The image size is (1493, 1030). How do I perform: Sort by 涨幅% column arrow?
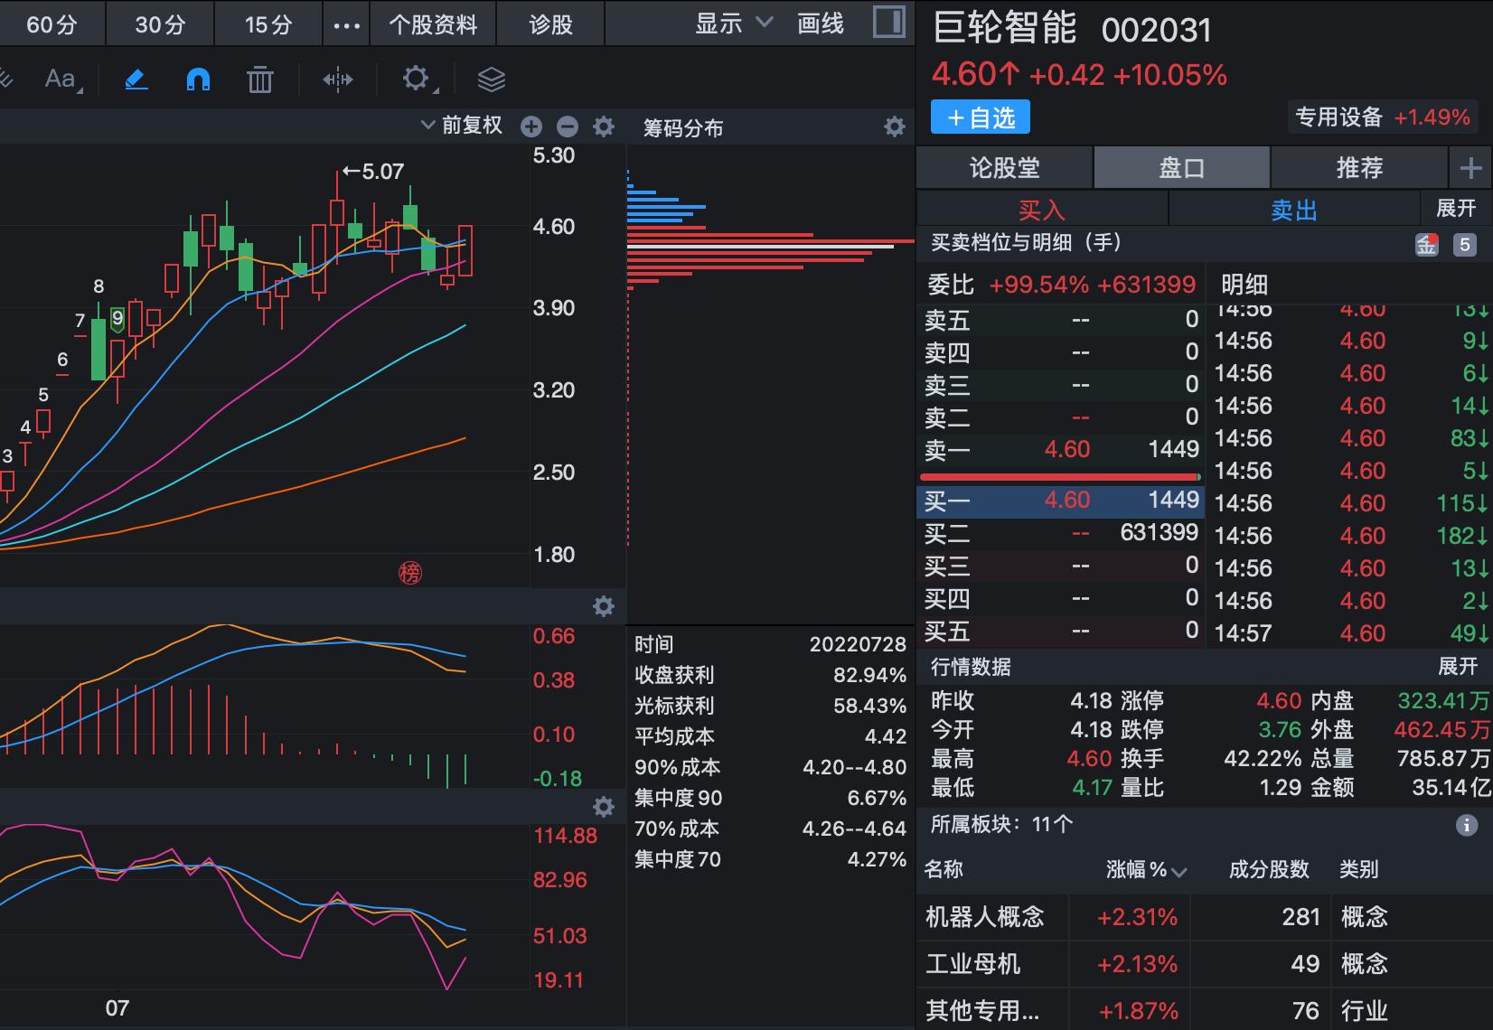1178,871
